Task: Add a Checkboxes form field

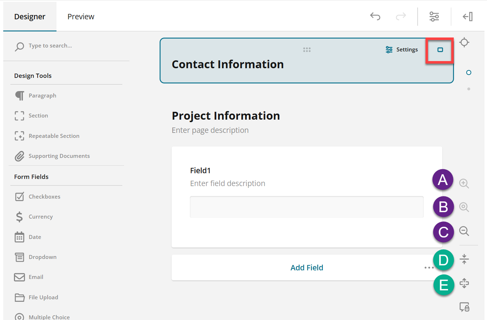Action: click(x=38, y=196)
